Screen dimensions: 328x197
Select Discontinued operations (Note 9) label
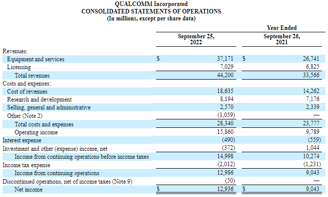pos(67,182)
